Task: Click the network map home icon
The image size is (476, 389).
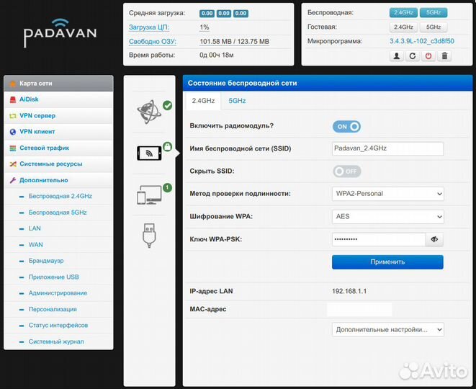Action: click(x=13, y=84)
